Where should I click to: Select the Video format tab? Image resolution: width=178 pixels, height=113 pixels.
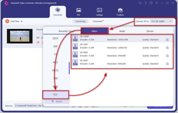click(x=94, y=31)
